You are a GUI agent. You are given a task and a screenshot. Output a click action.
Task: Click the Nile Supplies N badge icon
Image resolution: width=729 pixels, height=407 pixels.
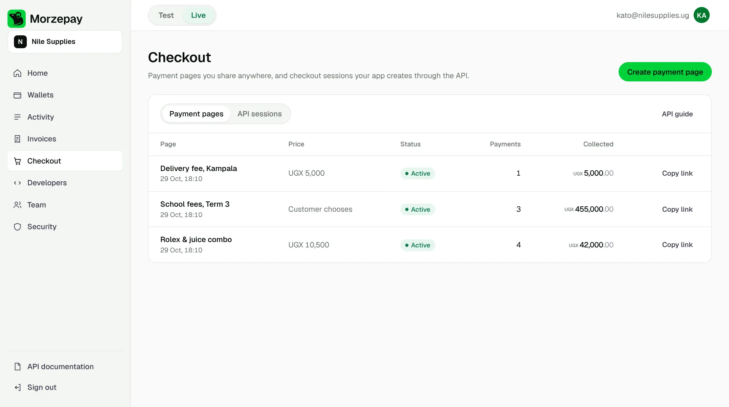point(20,42)
